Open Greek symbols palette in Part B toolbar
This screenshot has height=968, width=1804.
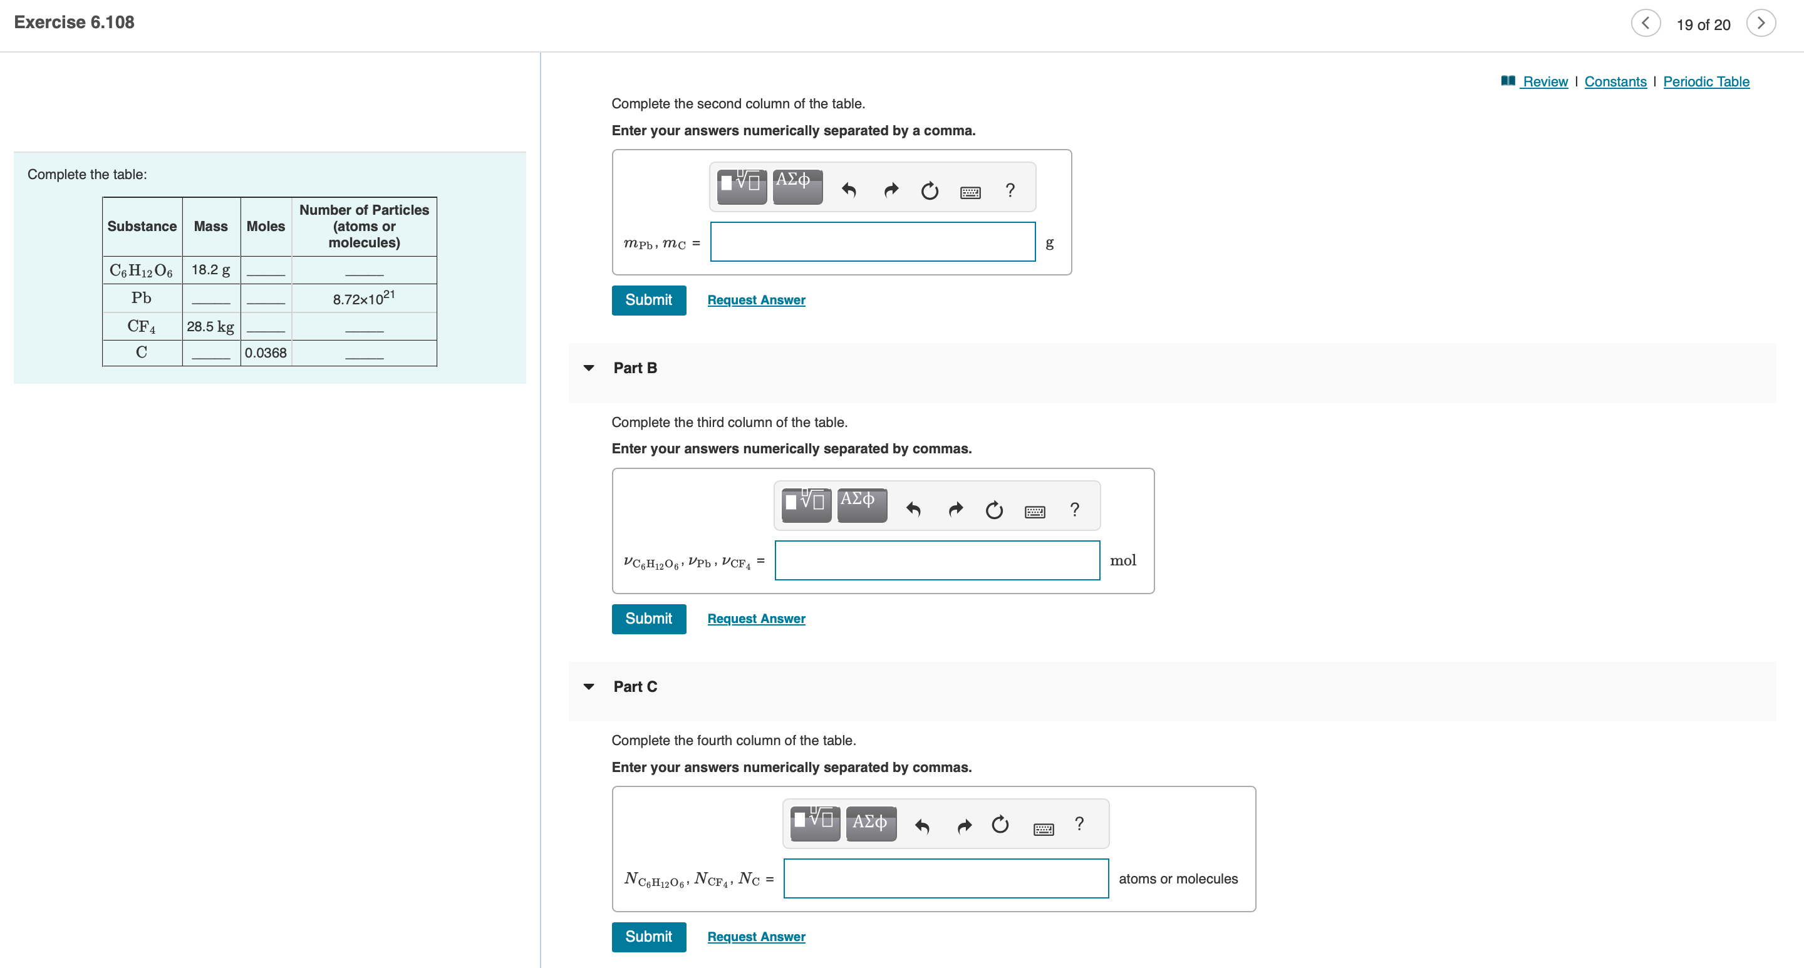coord(861,504)
